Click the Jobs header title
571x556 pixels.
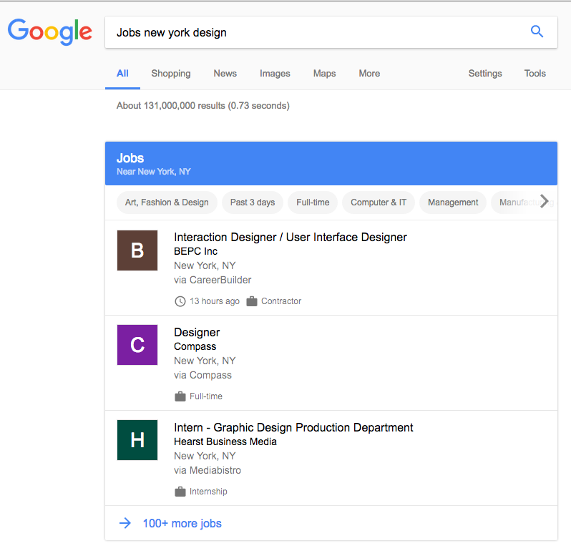130,158
